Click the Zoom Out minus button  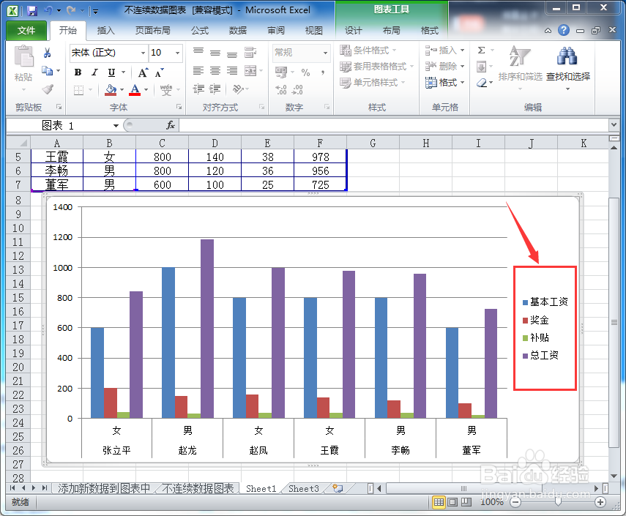click(x=515, y=502)
